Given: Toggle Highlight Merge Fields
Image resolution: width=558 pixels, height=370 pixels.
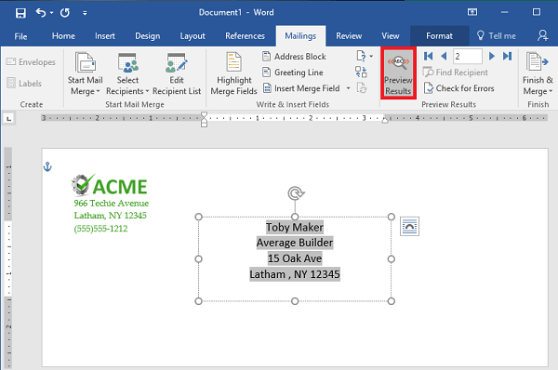Looking at the screenshot, I should click(233, 73).
